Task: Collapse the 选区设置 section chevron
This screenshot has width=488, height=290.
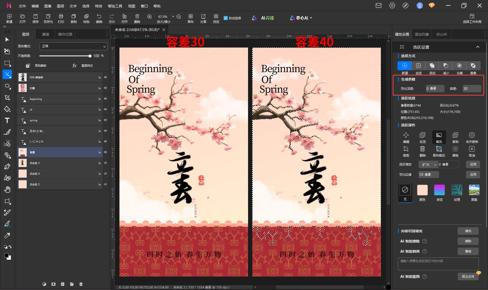Action: pyautogui.click(x=478, y=47)
